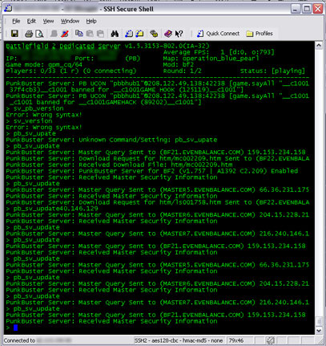
Task: Open the Window menu
Action: tap(70, 21)
